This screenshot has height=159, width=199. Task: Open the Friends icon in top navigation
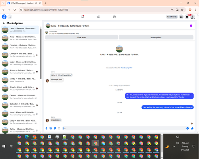click(x=98, y=17)
